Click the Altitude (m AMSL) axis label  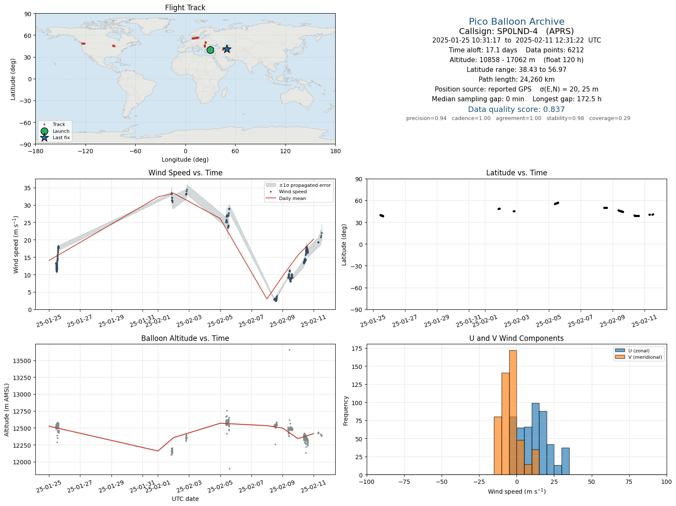(7, 410)
